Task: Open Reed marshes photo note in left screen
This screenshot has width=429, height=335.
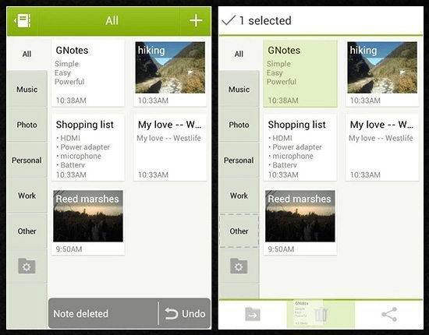Action: 88,222
